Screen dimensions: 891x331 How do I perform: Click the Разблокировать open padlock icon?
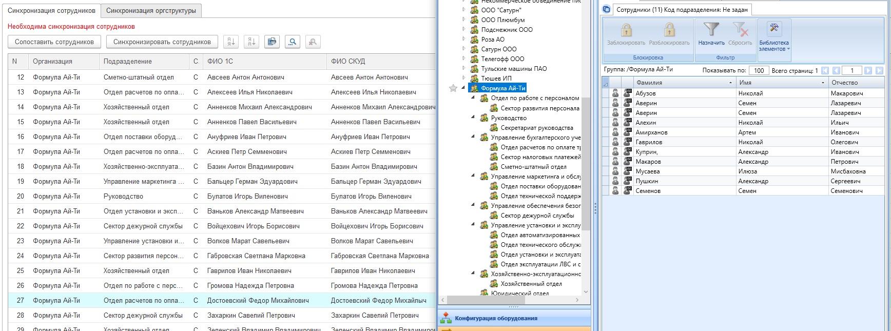pyautogui.click(x=669, y=31)
